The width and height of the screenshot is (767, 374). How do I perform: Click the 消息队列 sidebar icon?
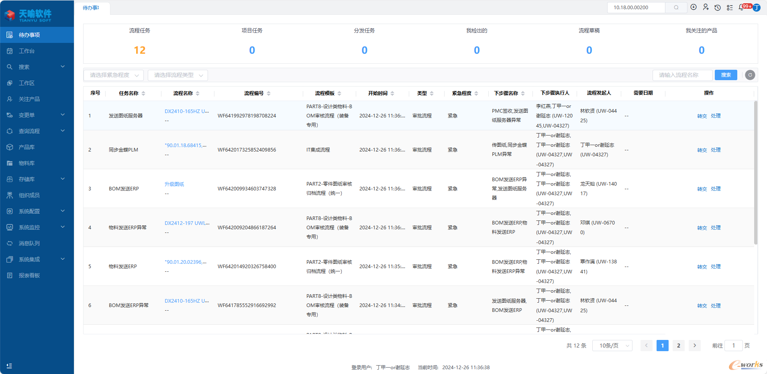10,243
